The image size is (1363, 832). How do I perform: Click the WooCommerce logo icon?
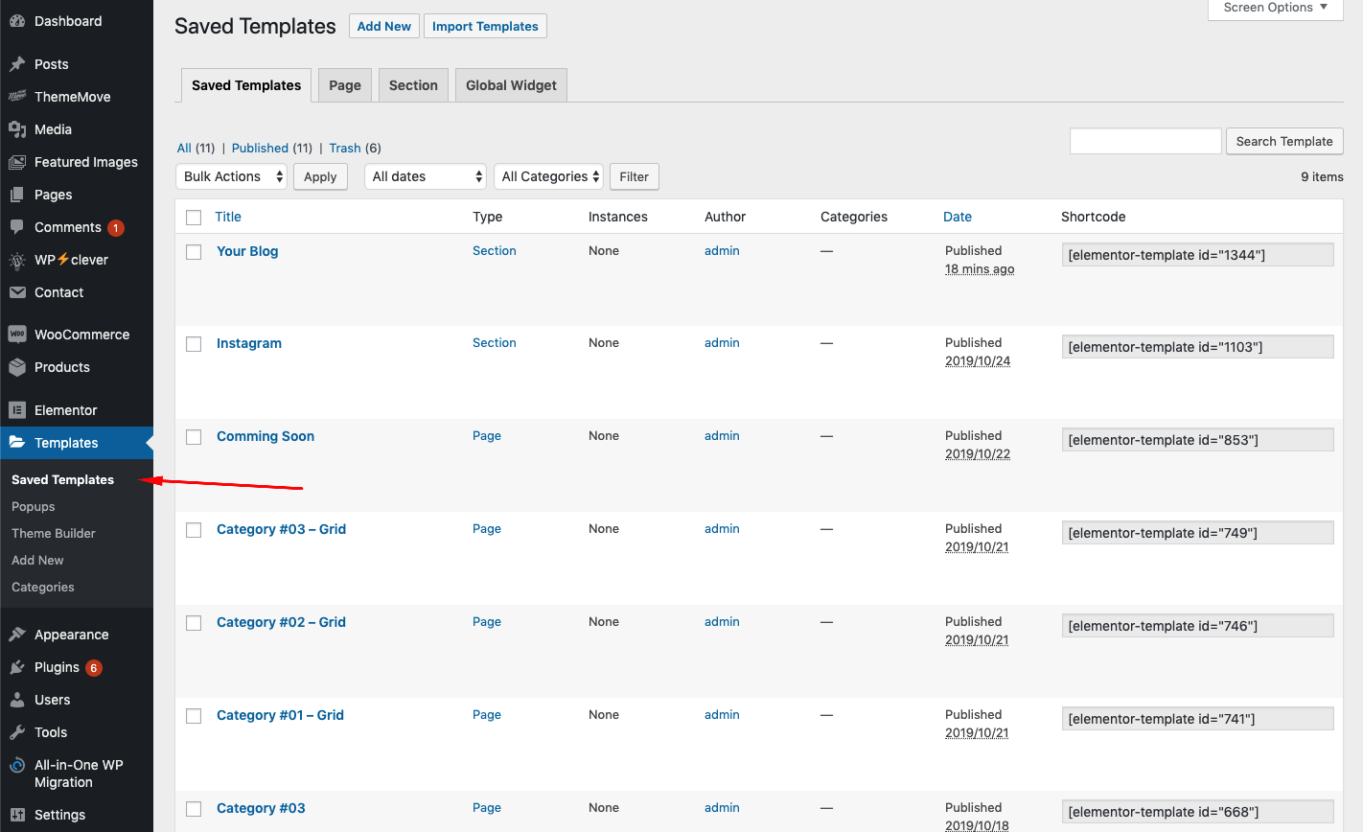[x=17, y=335]
